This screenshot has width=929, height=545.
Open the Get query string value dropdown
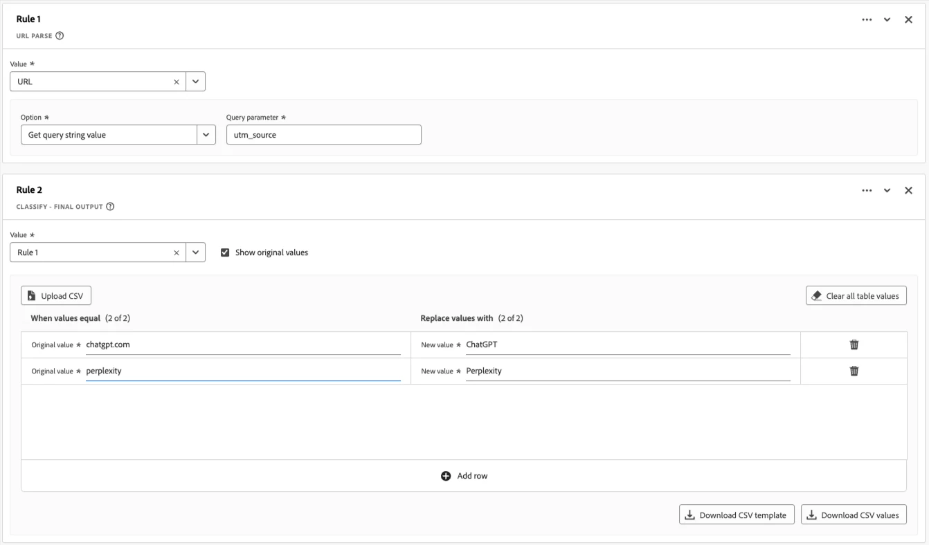pyautogui.click(x=206, y=135)
